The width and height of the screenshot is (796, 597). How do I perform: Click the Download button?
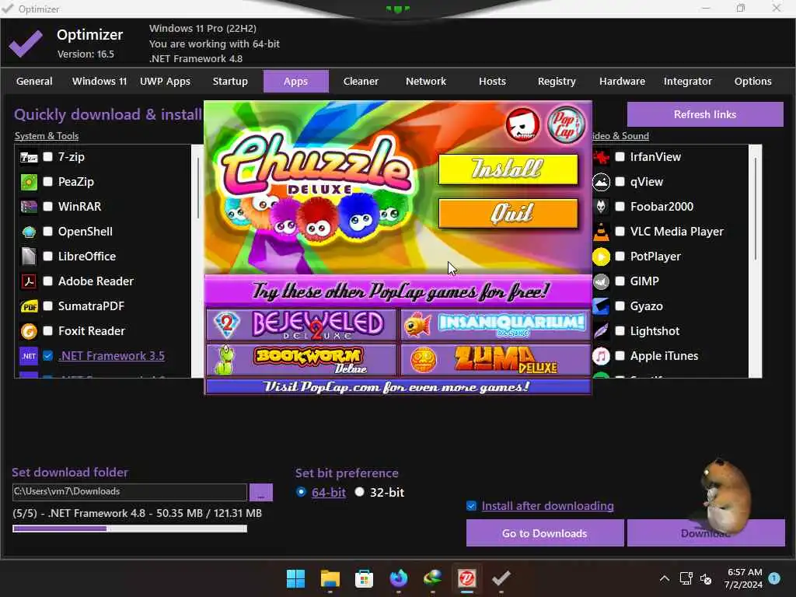706,533
